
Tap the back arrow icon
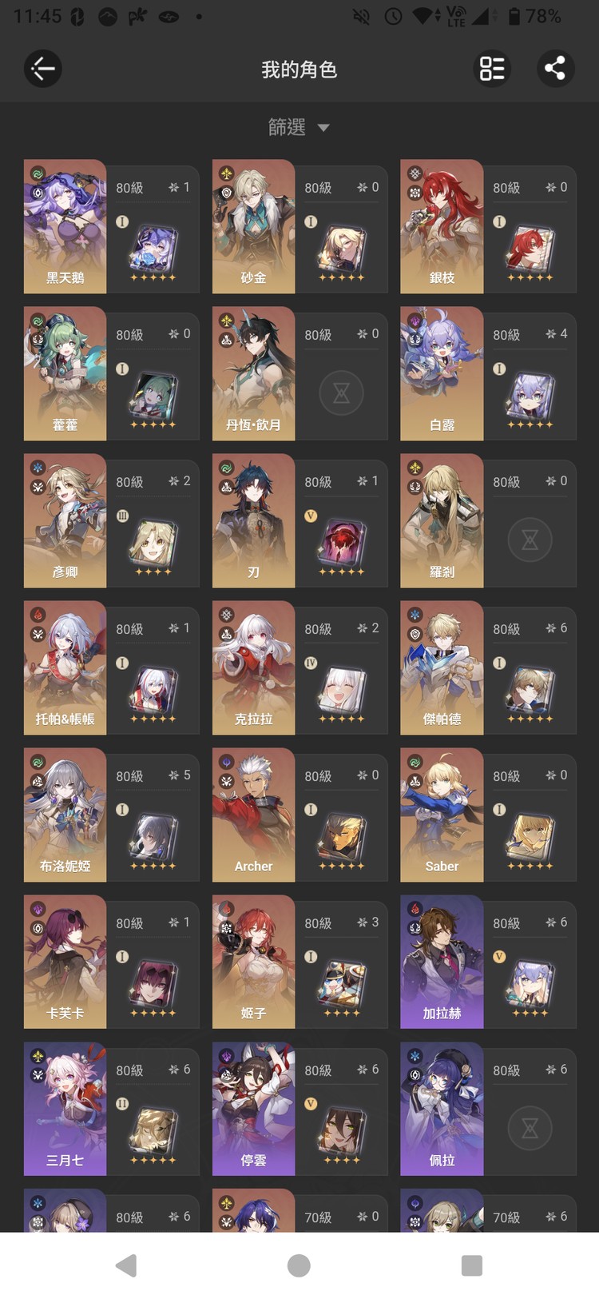tap(43, 69)
